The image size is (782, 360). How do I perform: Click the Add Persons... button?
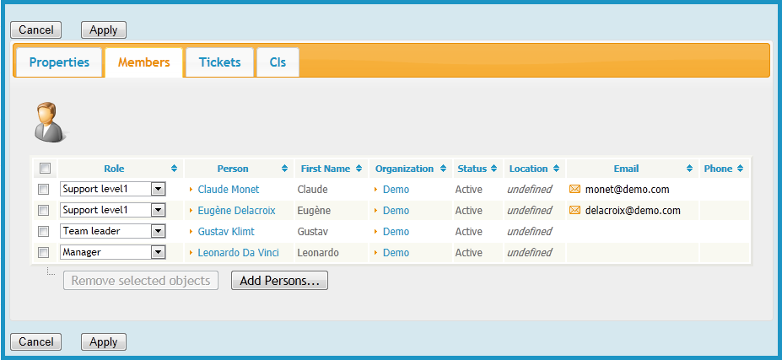(279, 281)
